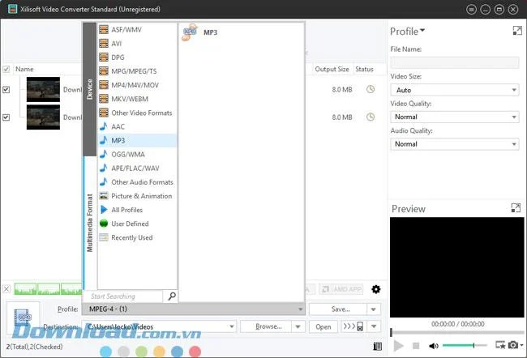The image size is (527, 358).
Task: Click the Status column header
Action: (365, 69)
